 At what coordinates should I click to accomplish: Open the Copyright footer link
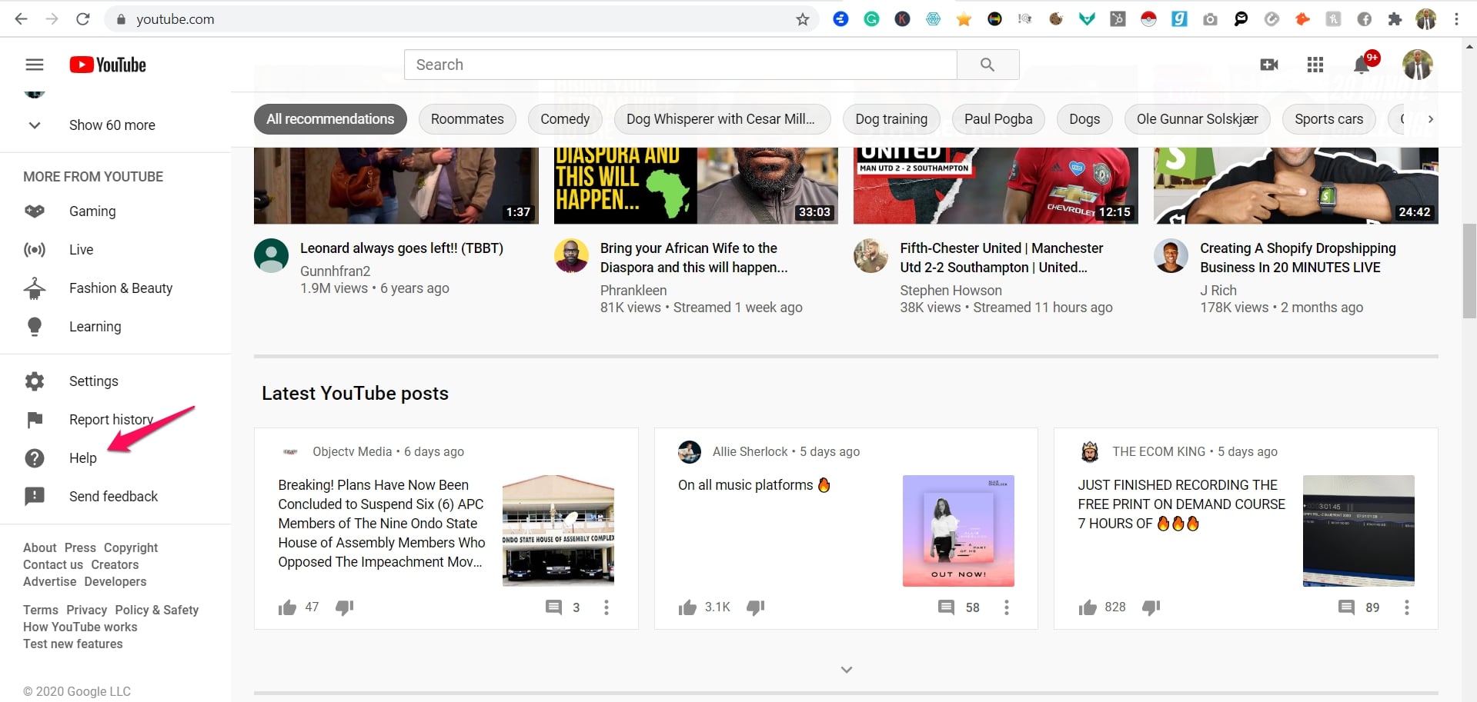tap(131, 547)
